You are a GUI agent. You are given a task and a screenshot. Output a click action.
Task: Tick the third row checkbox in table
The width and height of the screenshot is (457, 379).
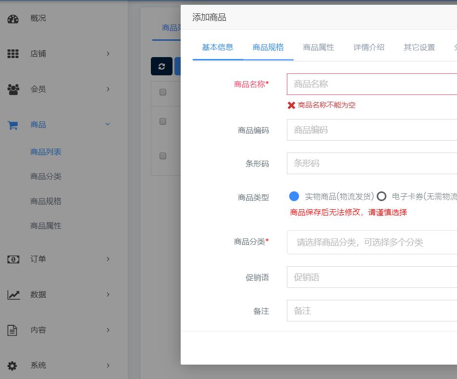tap(163, 156)
